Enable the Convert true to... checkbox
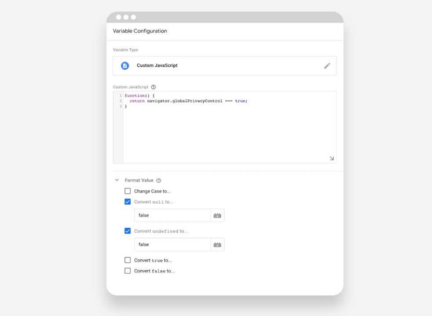This screenshot has width=432, height=316. 128,260
